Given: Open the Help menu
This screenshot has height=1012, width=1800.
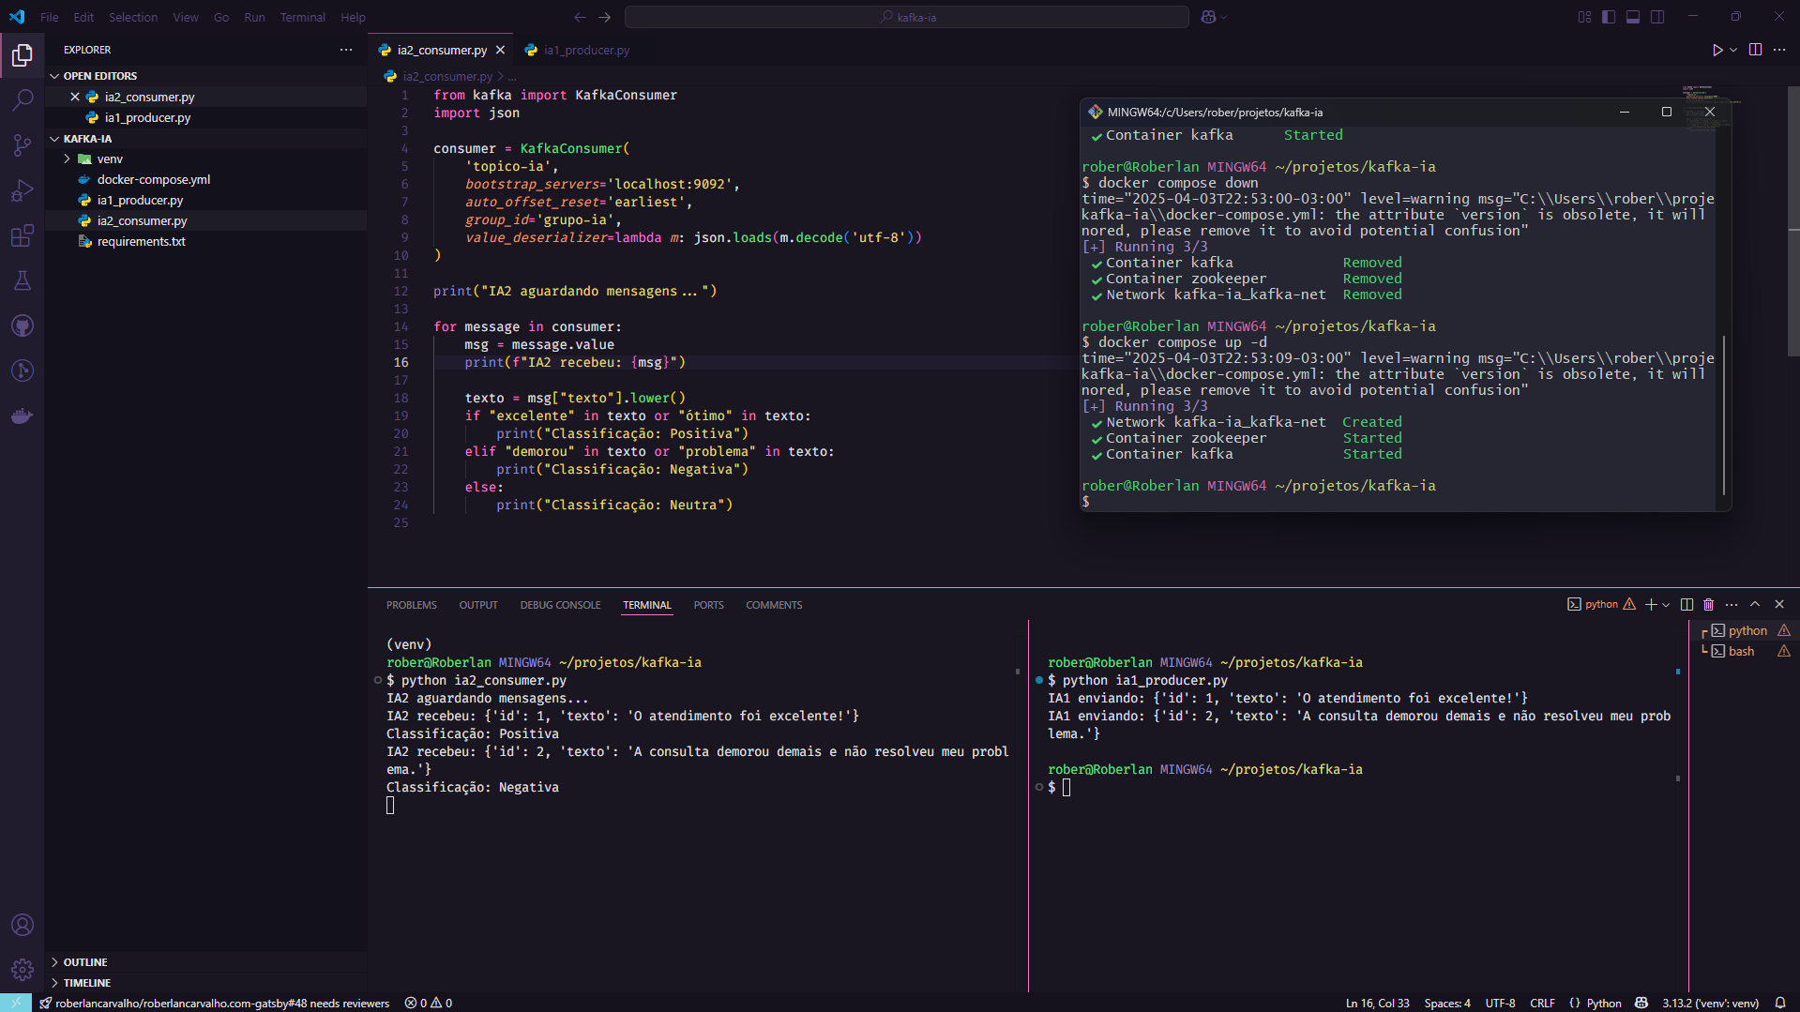Looking at the screenshot, I should [x=353, y=17].
